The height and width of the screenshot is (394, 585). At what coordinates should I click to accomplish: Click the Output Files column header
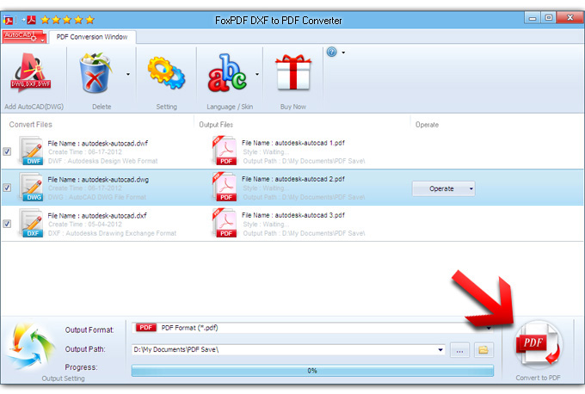[216, 125]
